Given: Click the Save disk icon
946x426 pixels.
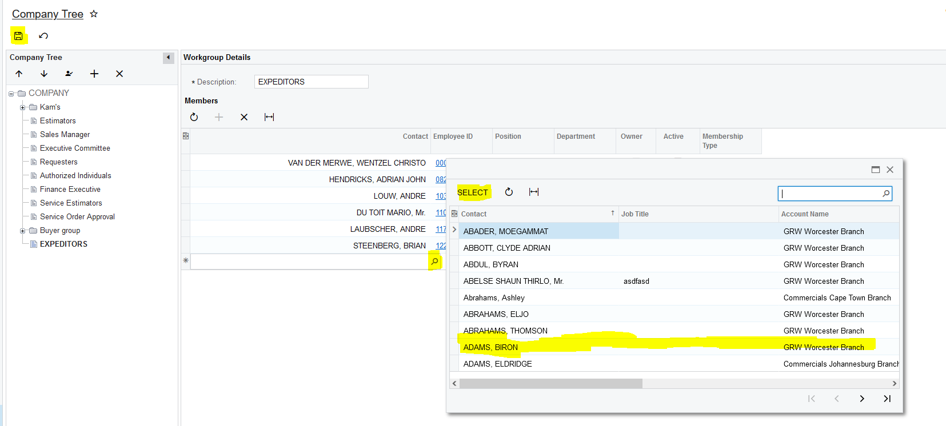Looking at the screenshot, I should [18, 36].
